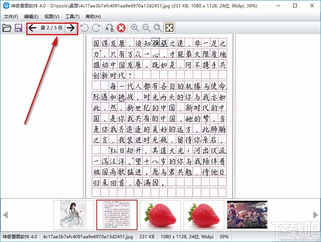The width and height of the screenshot is (321, 242).
Task: Open an image file with the folder icon
Action: tap(7, 28)
